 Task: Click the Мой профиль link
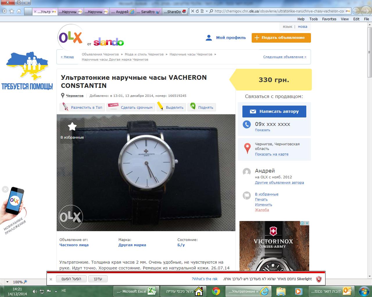pyautogui.click(x=231, y=38)
